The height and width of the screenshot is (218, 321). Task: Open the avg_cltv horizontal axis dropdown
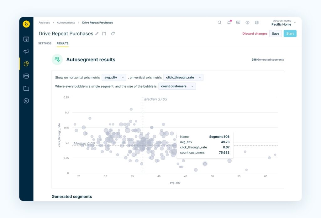click(x=114, y=77)
